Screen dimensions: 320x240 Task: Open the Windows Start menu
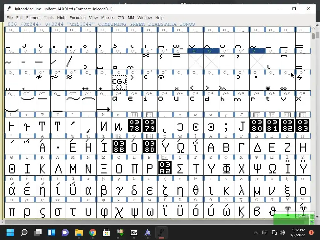coord(10,232)
